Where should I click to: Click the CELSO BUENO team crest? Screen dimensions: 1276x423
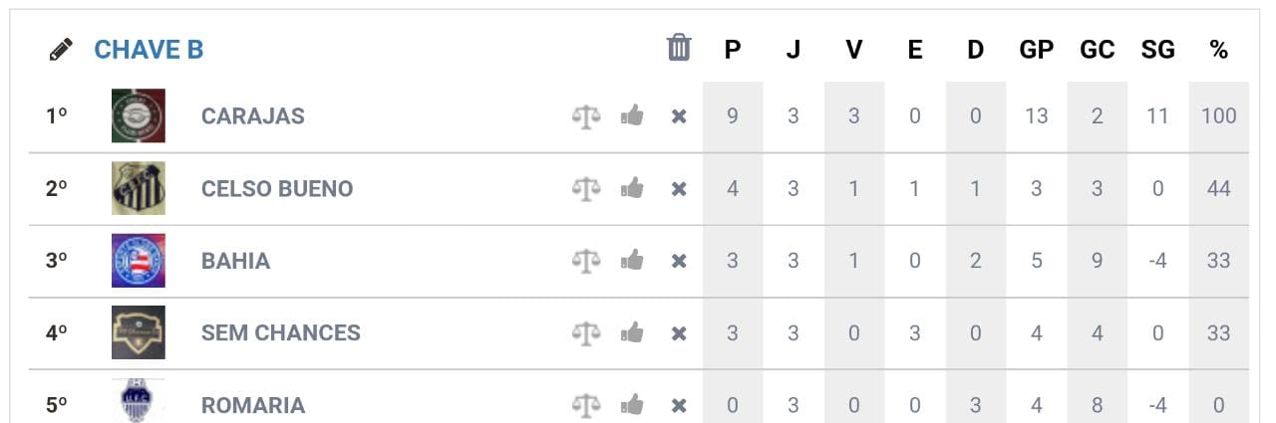(139, 188)
